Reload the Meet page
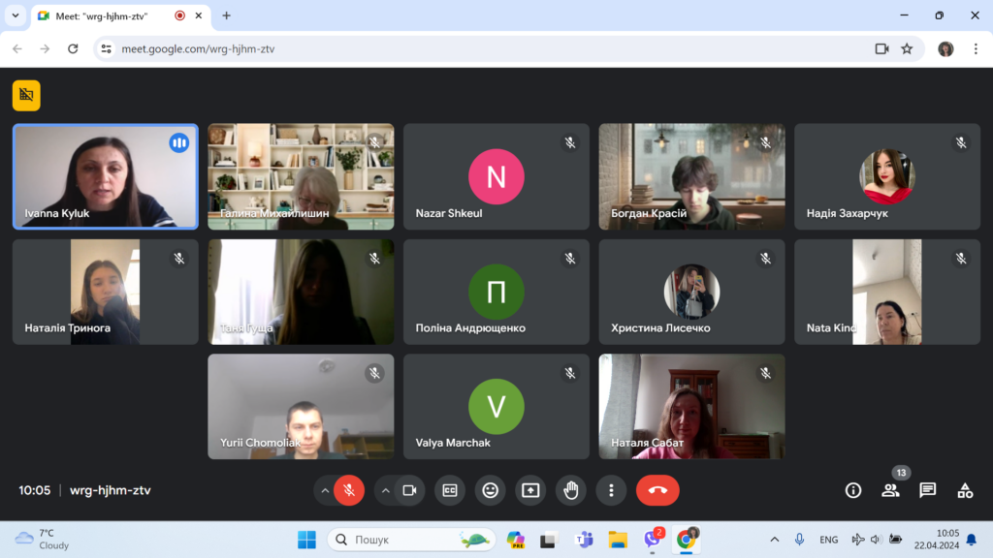993x558 pixels. point(73,48)
